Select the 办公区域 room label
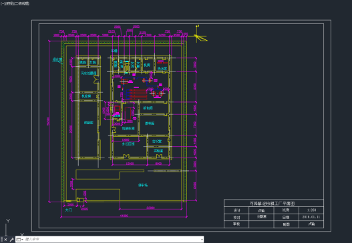 (x=128, y=144)
